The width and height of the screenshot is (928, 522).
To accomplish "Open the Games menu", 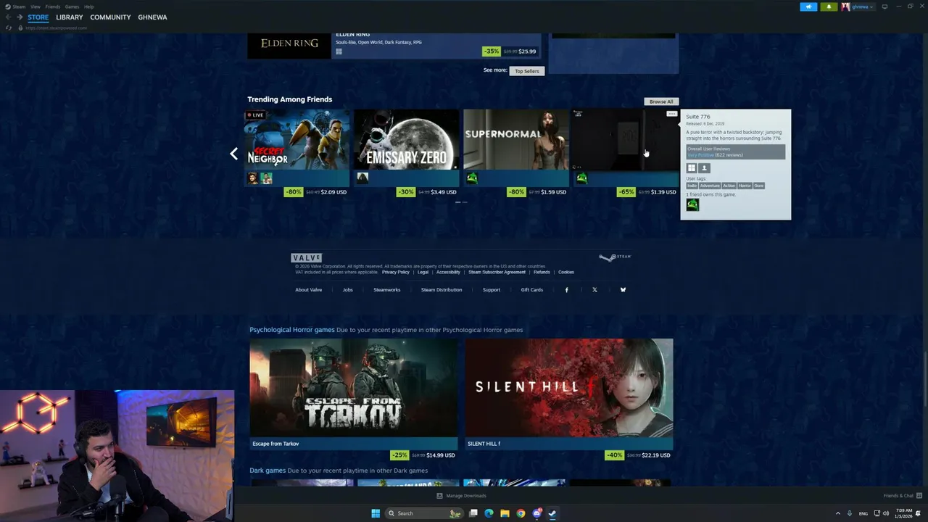I will tap(72, 7).
